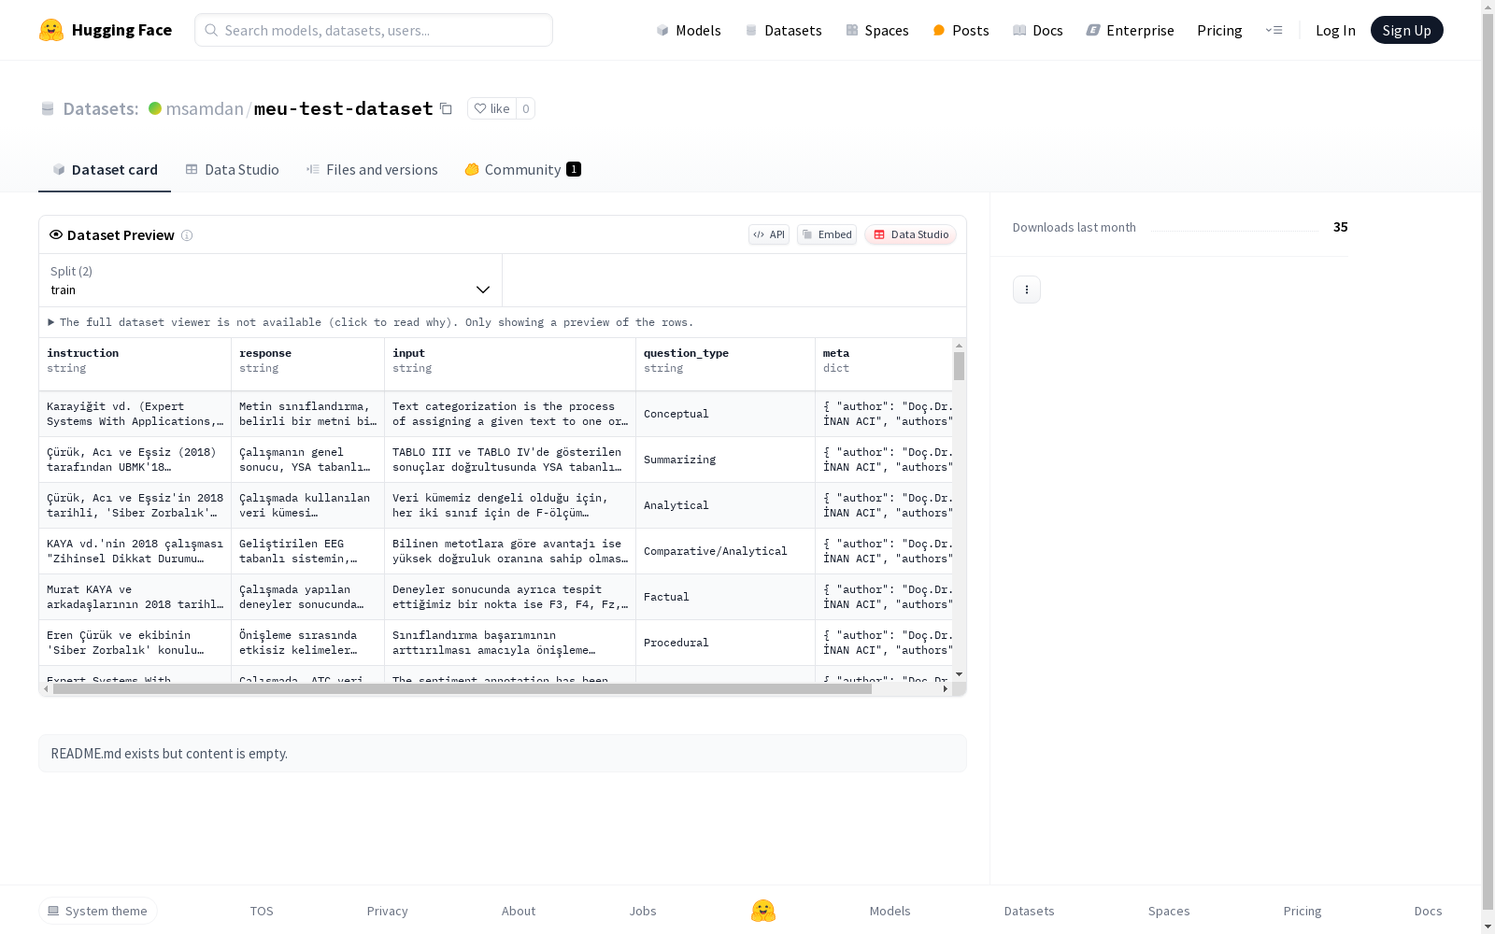Open the TOS footer link
Viewport: 1495px width, 934px height.
point(262,911)
